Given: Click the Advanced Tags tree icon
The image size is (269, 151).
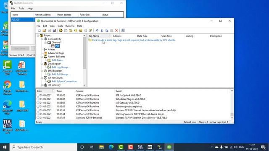Looking at the screenshot, I should point(45,53).
